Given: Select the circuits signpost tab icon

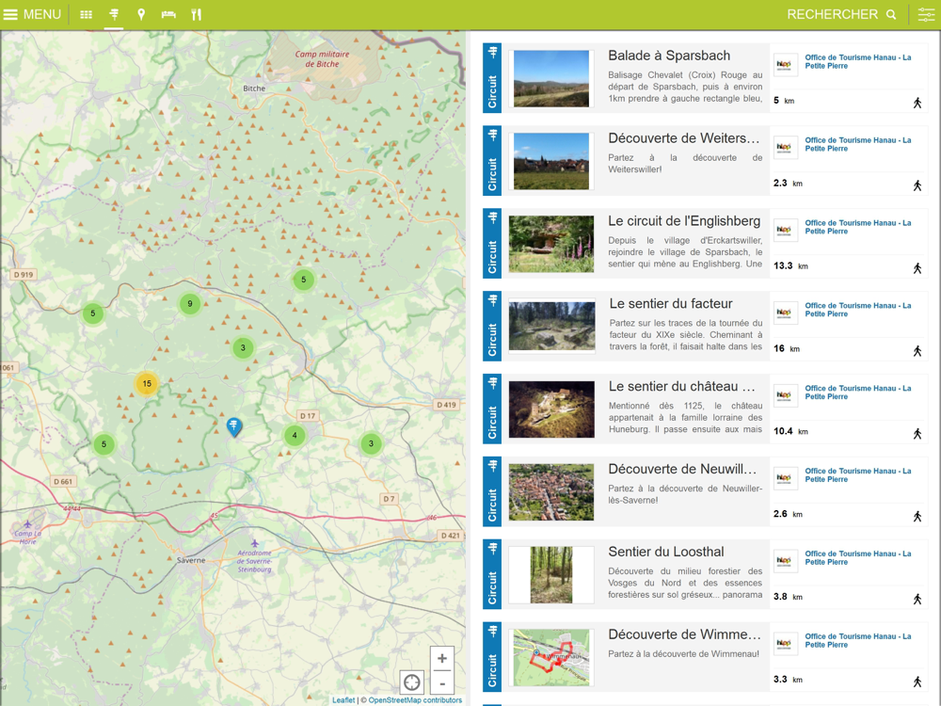Looking at the screenshot, I should [x=114, y=14].
